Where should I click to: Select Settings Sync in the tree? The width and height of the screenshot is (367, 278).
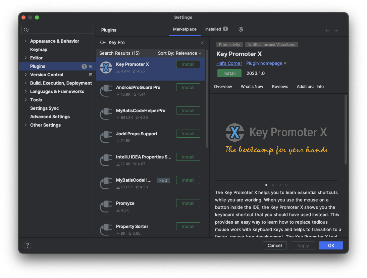point(45,108)
